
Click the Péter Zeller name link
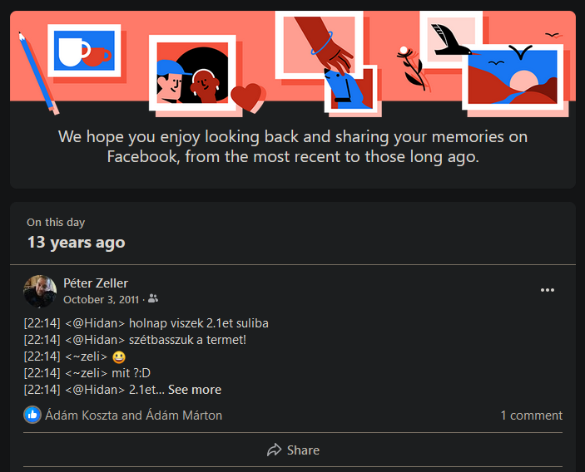click(96, 283)
